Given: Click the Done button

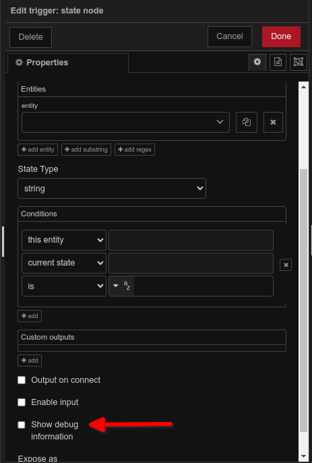Looking at the screenshot, I should [281, 36].
